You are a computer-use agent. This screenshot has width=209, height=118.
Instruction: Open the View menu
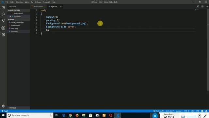(x=27, y=2)
